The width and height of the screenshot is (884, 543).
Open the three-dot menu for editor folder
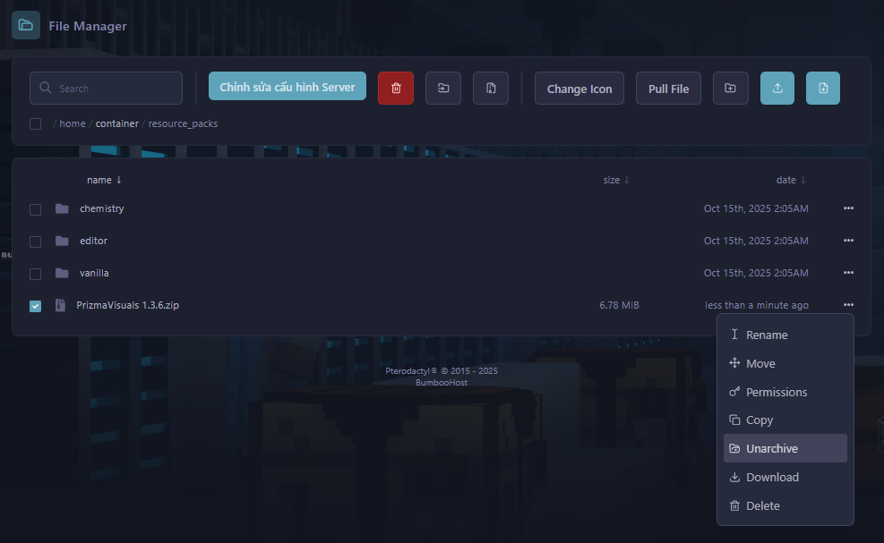click(x=848, y=241)
